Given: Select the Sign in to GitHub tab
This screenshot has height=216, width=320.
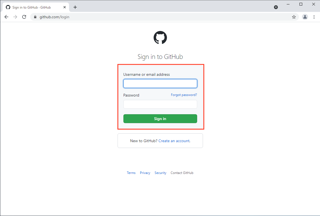Looking at the screenshot, I should click(36, 7).
